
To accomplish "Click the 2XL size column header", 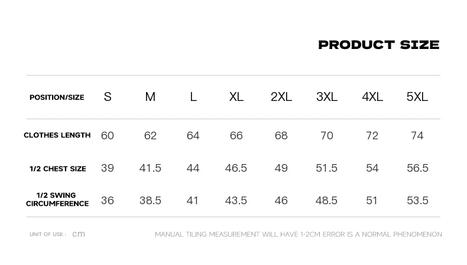I will (281, 97).
